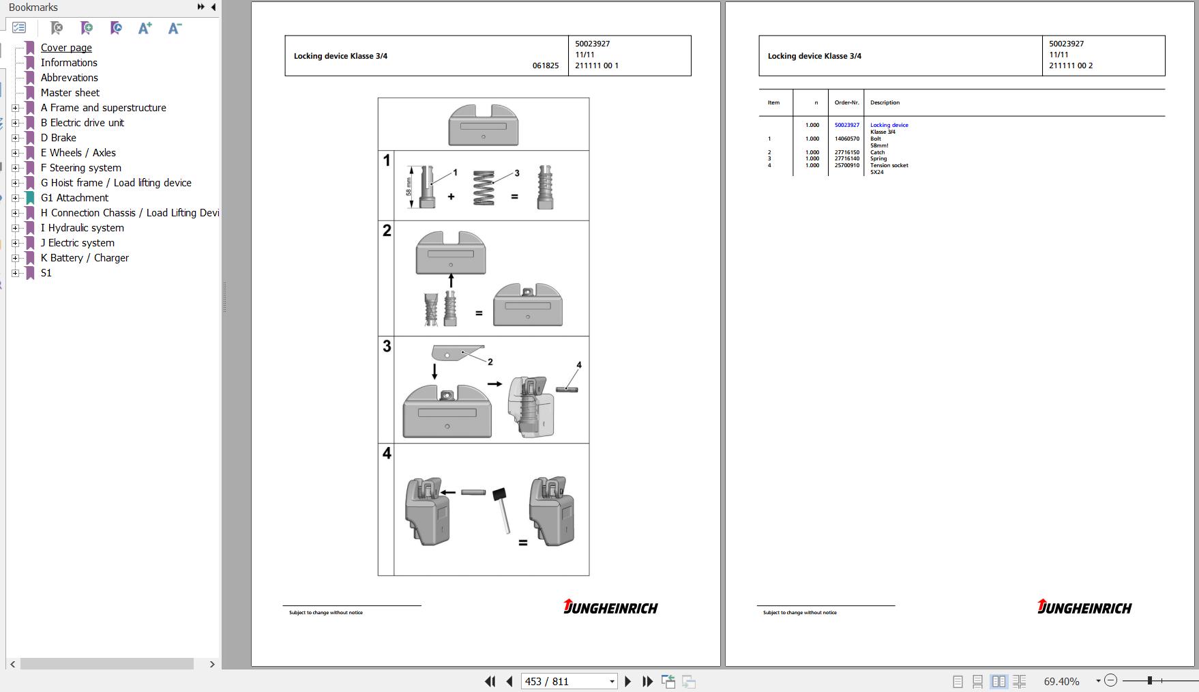The height and width of the screenshot is (692, 1199).
Task: Click the delete bookmark icon
Action: click(57, 28)
